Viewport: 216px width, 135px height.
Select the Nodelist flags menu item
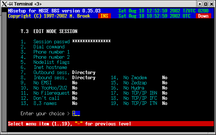click(x=51, y=62)
